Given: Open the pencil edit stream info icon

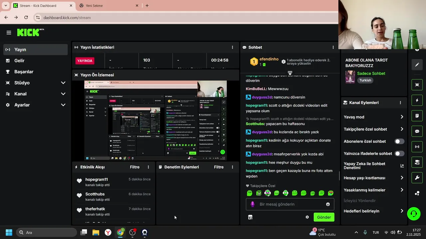Looking at the screenshot, I should [417, 64].
